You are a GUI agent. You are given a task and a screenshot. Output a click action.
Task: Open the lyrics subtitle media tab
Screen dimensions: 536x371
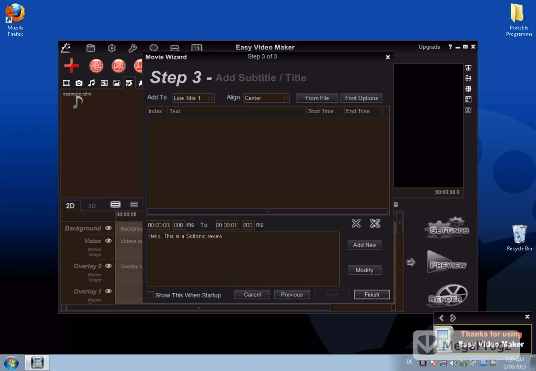tap(129, 83)
